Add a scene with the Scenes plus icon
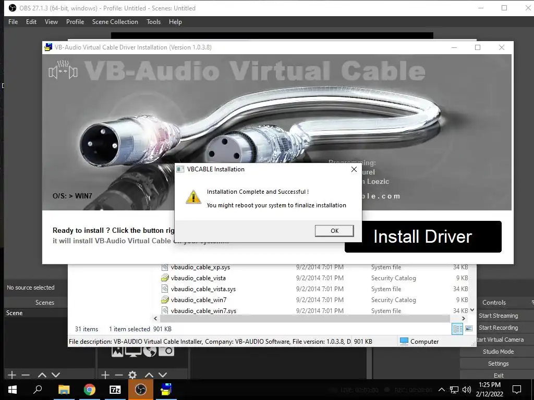 coord(12,375)
